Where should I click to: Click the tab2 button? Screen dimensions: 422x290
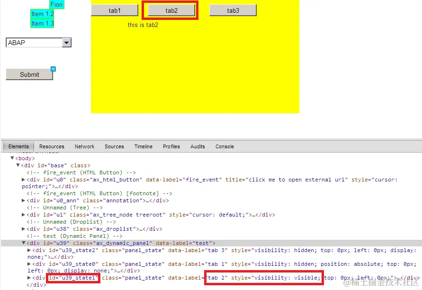(171, 10)
